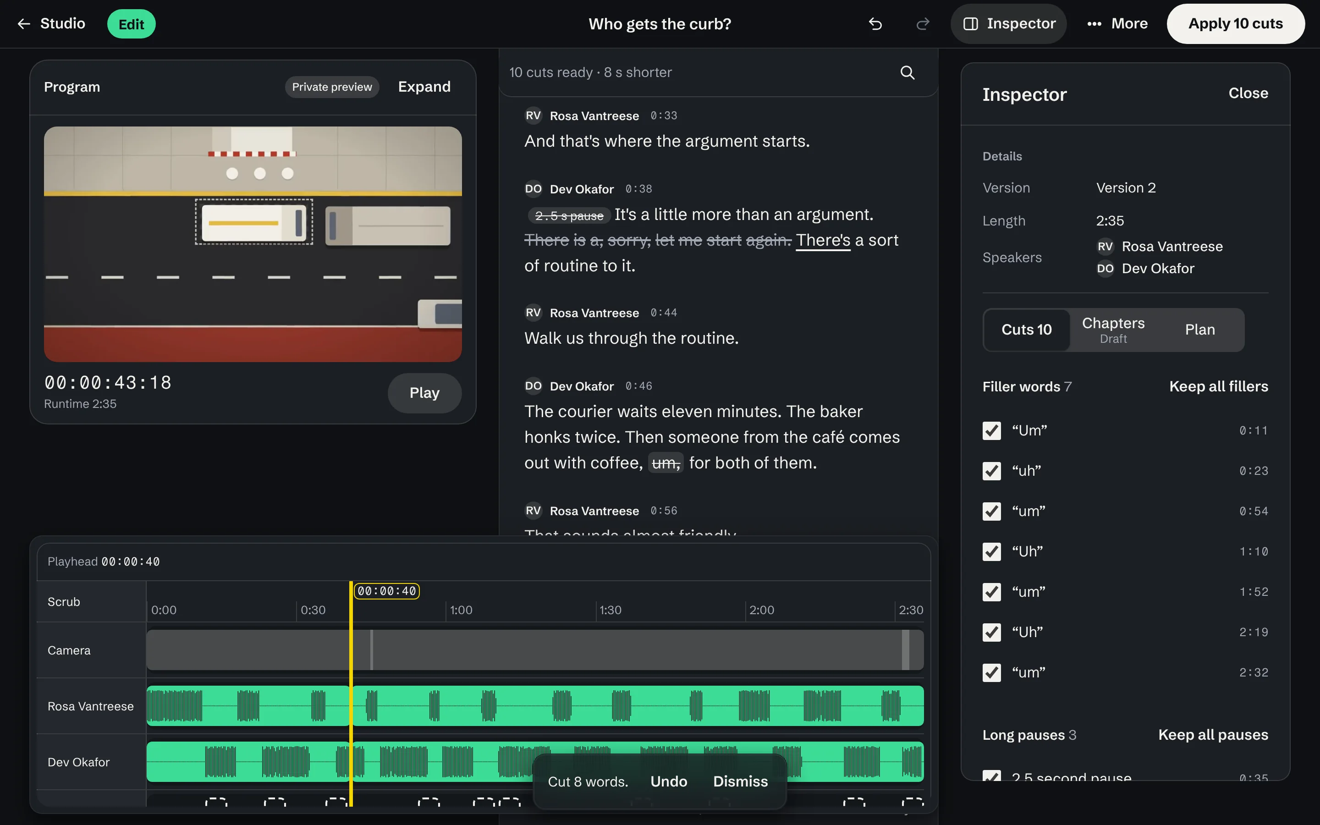Click the undo arrow icon

click(875, 24)
